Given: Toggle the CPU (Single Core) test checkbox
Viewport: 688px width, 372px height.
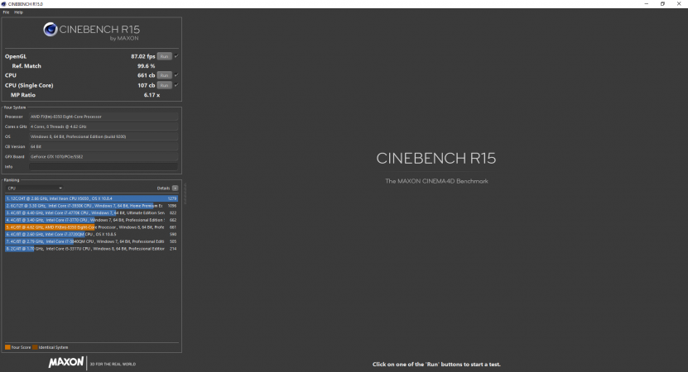Looking at the screenshot, I should click(x=176, y=85).
